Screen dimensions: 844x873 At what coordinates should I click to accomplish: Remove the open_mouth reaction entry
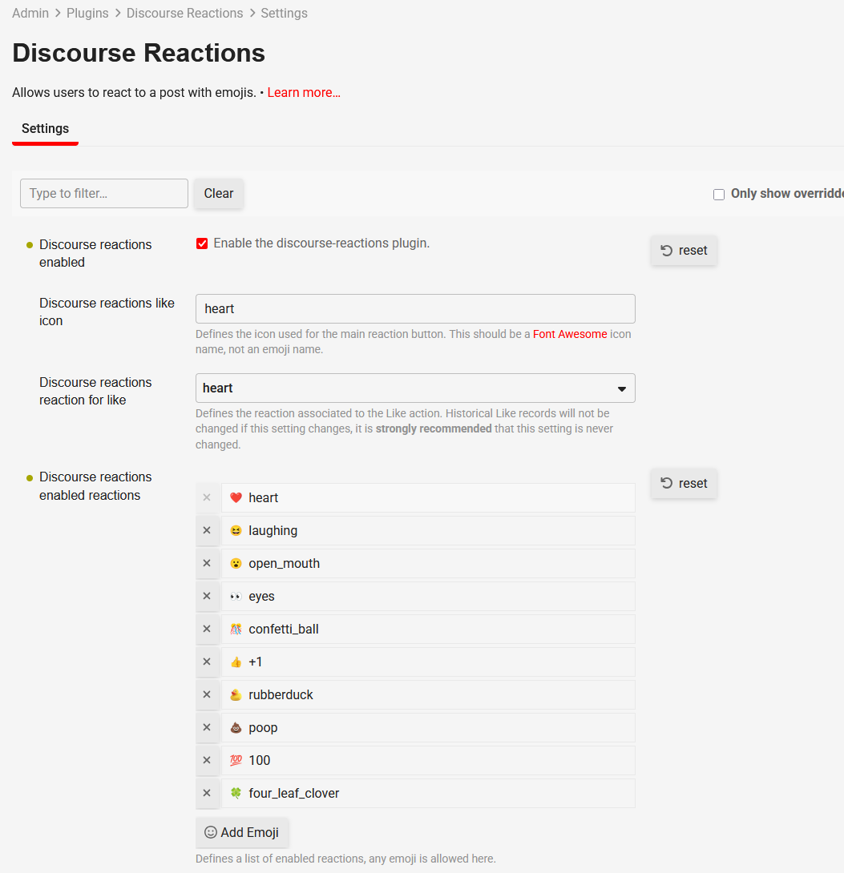(207, 563)
